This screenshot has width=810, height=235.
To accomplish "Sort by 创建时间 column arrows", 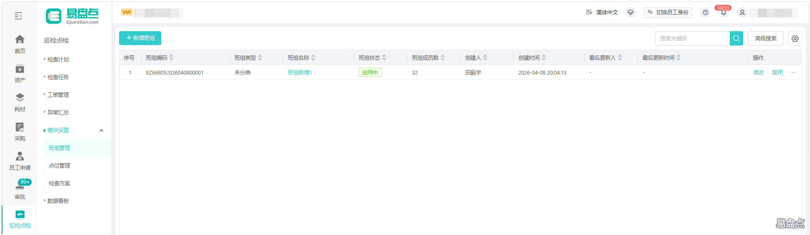I will 544,58.
